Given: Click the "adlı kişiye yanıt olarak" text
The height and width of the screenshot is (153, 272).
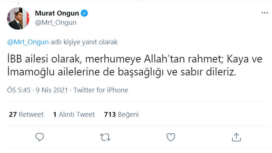Looking at the screenshot, I should pyautogui.click(x=84, y=42).
